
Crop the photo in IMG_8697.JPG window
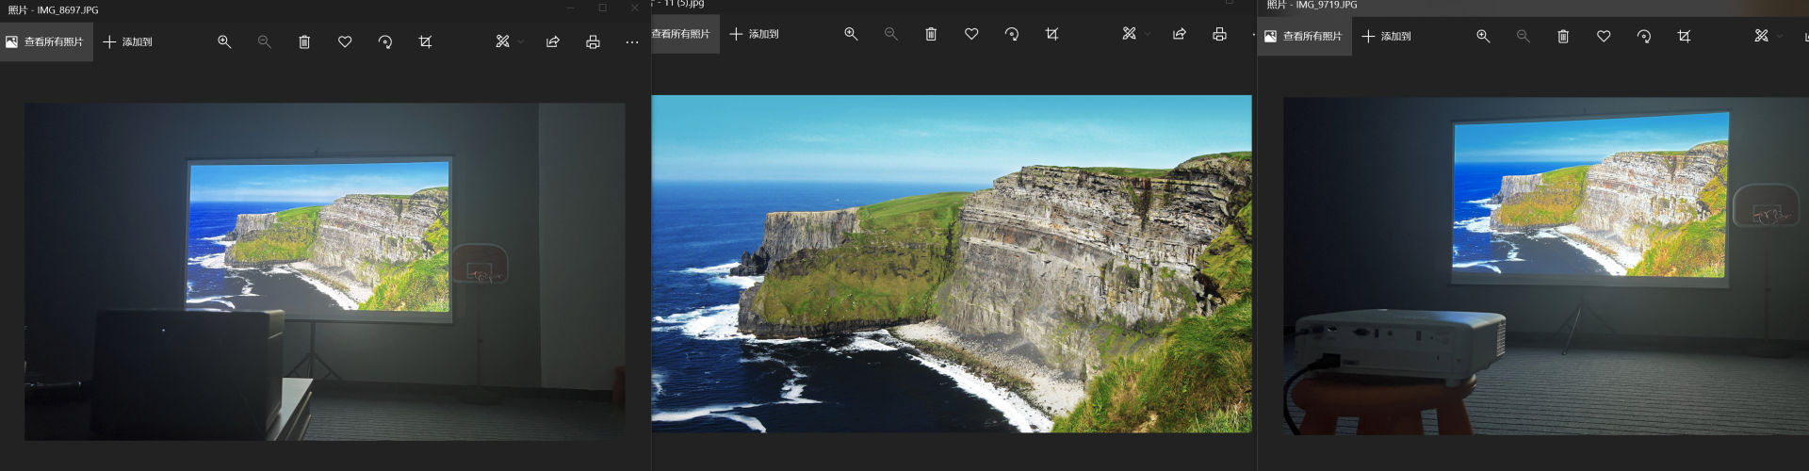(425, 42)
